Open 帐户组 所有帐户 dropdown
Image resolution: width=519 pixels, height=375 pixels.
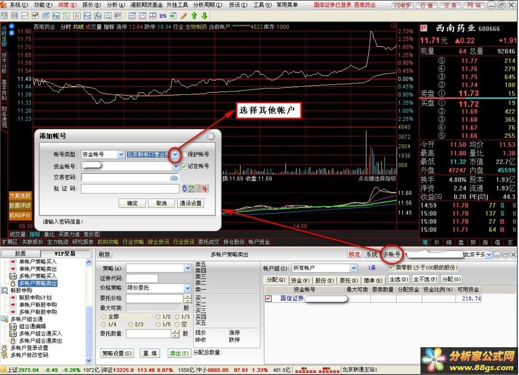pyautogui.click(x=354, y=268)
